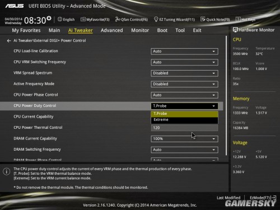Select CPU Power Duty Control row label
The image size is (280, 210).
pos(35,106)
